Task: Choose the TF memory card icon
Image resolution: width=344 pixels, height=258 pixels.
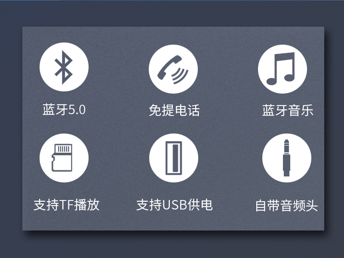Action: [64, 158]
